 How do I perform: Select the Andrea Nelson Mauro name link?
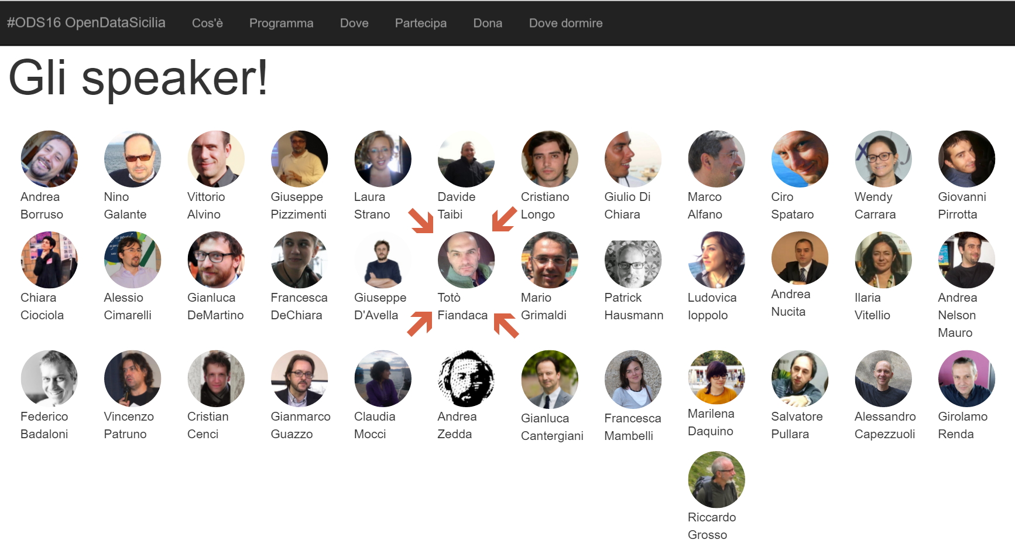pyautogui.click(x=957, y=315)
